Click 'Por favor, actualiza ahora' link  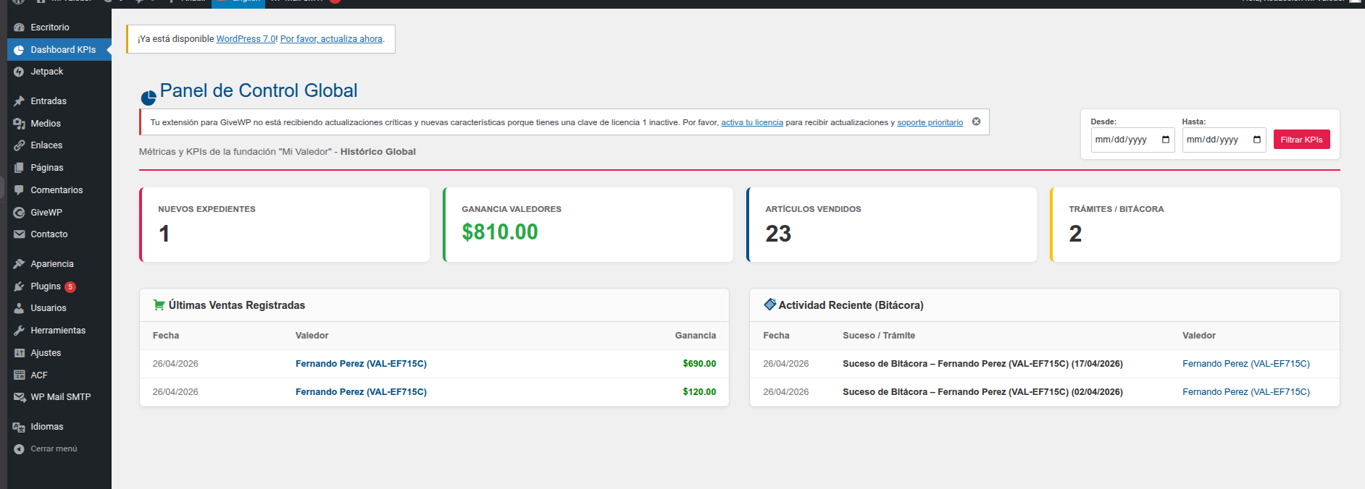[x=331, y=39]
